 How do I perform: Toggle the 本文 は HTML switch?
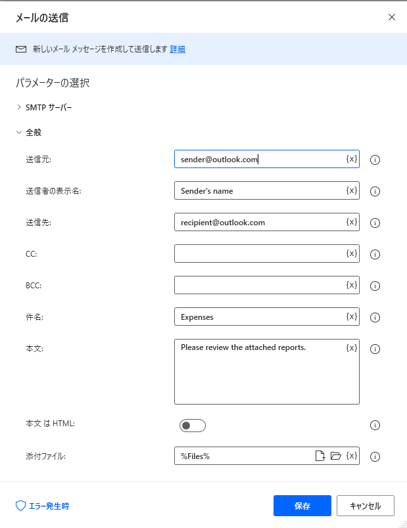pos(193,426)
